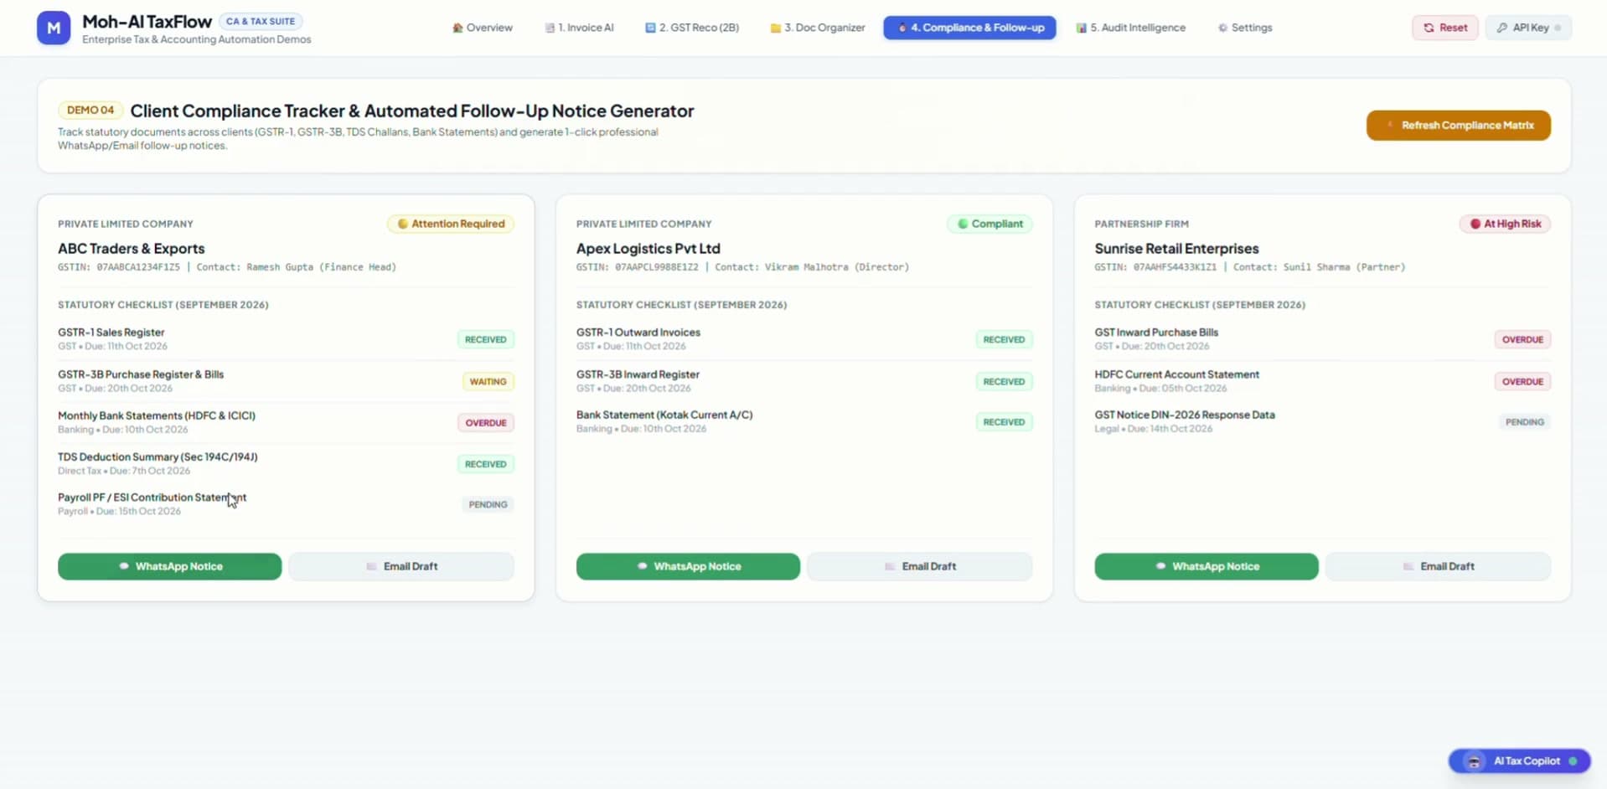Select the GSTR-1 Outward Invoices row
This screenshot has height=789, width=1607.
tap(804, 339)
